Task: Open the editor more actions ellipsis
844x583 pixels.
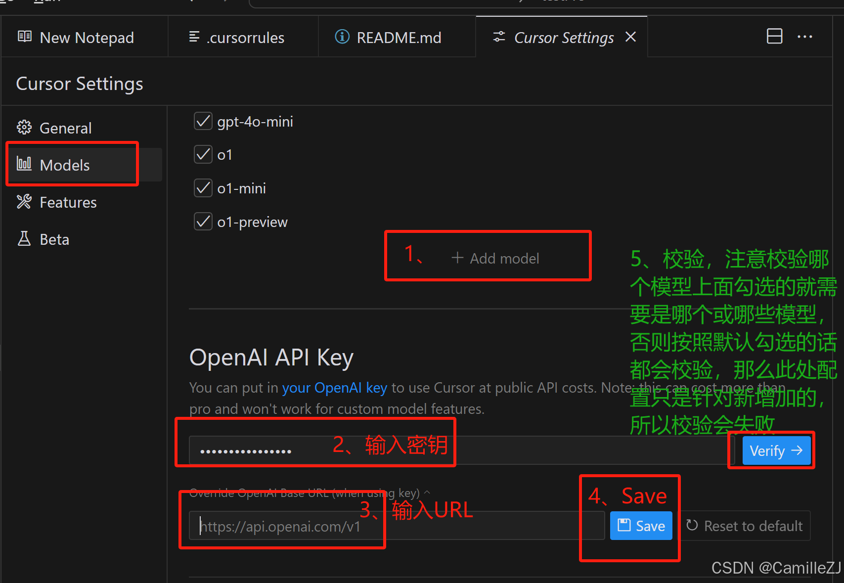Action: click(805, 37)
